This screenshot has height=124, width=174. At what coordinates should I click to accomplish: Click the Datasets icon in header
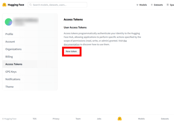[x=152, y=5]
